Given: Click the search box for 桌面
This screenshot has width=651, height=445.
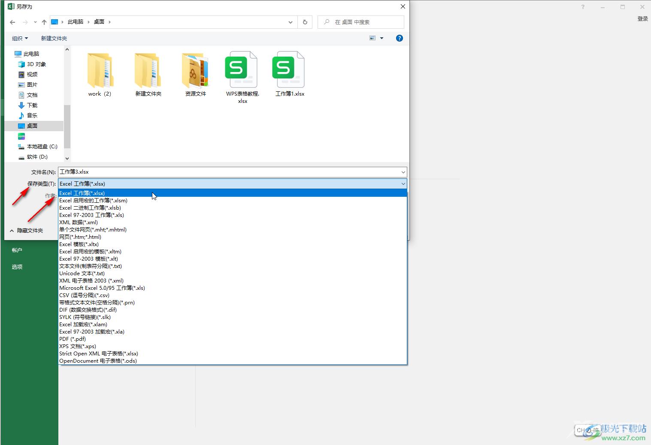Looking at the screenshot, I should 365,22.
